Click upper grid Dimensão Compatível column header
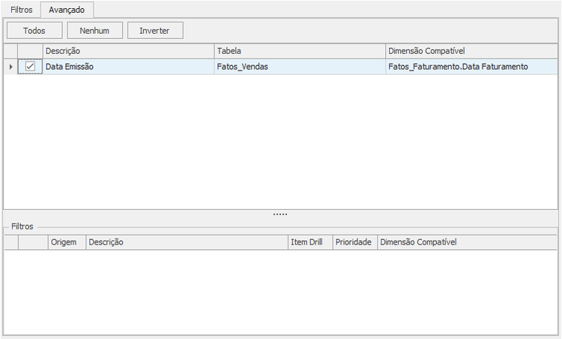Screen dimensions: 562x339 [471, 51]
